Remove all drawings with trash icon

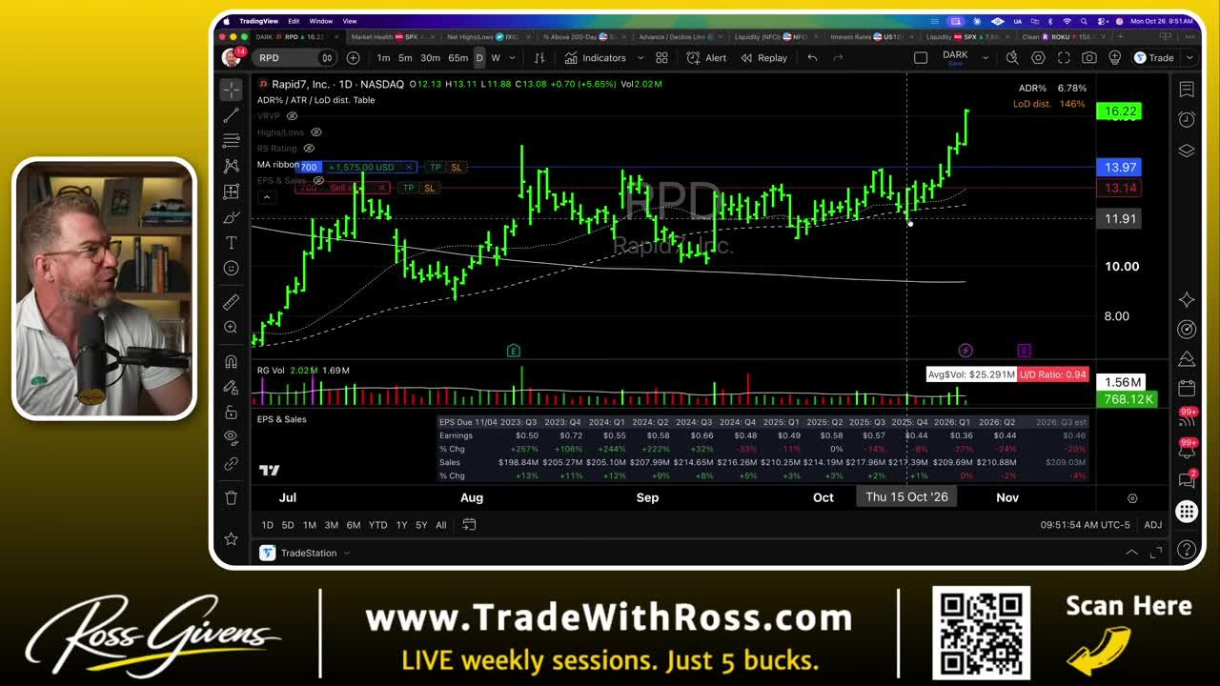[x=231, y=497]
